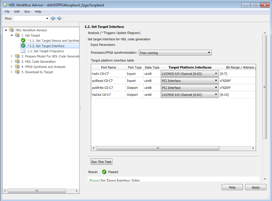This screenshot has height=201, width=272.
Task: Click folder icon of 5. Download to Target
Action: (17, 72)
